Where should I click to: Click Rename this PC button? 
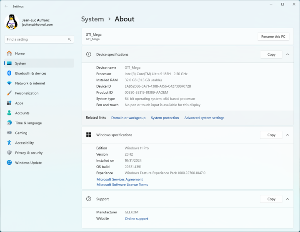(273, 37)
